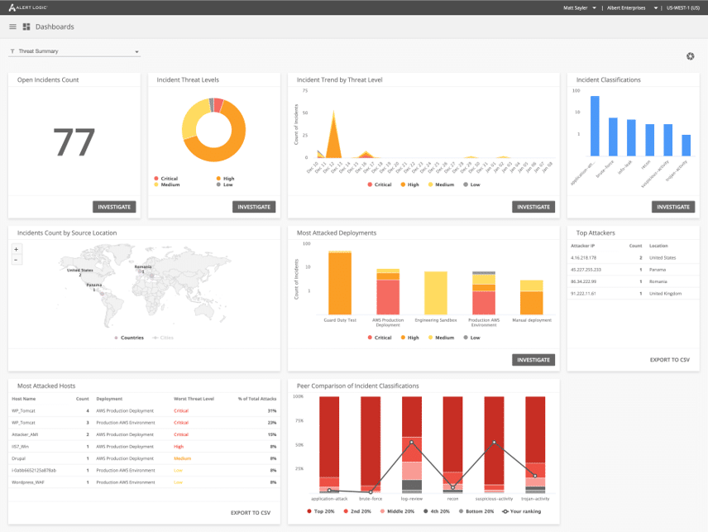Open the hamburger navigation menu

click(12, 26)
